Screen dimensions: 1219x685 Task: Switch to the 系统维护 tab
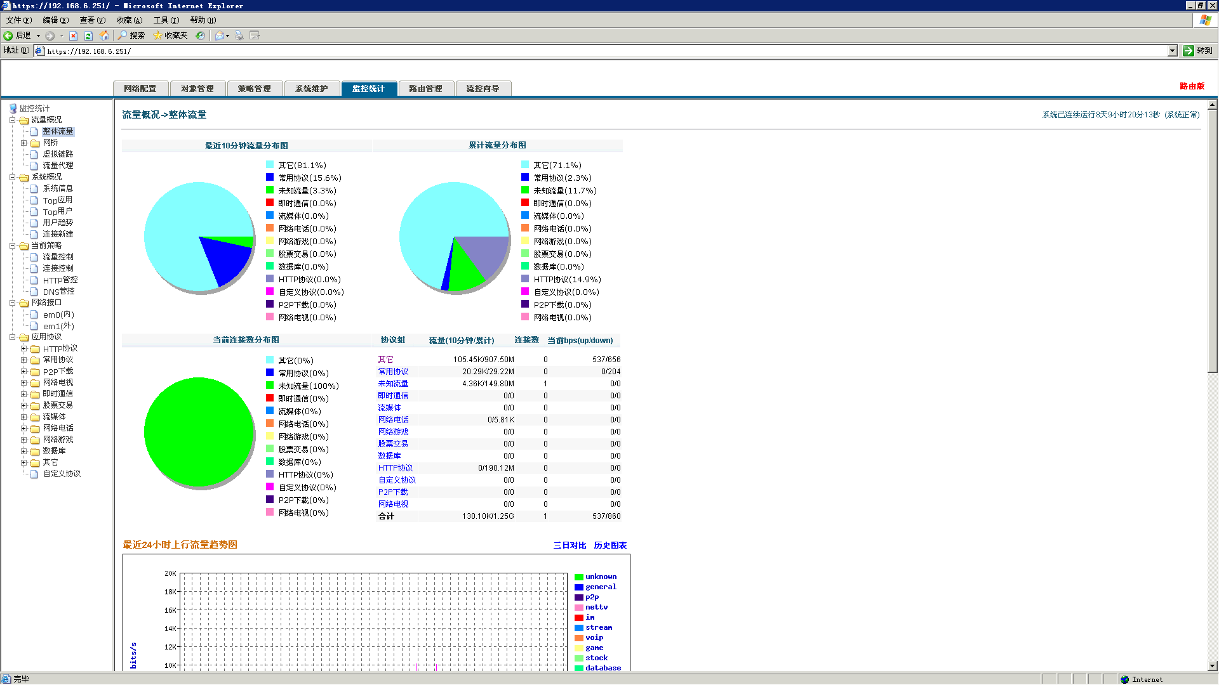click(312, 89)
